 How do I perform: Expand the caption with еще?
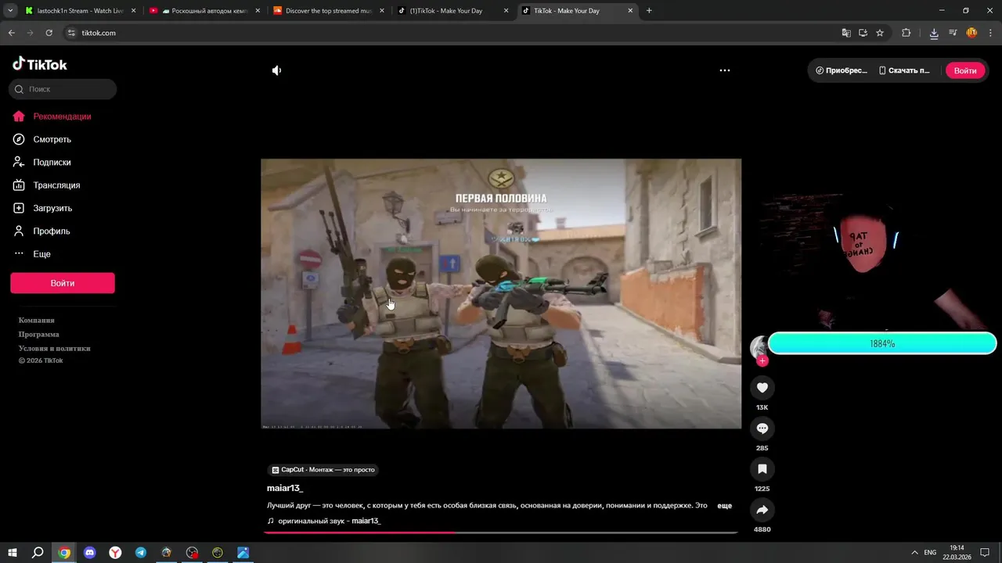[725, 506]
